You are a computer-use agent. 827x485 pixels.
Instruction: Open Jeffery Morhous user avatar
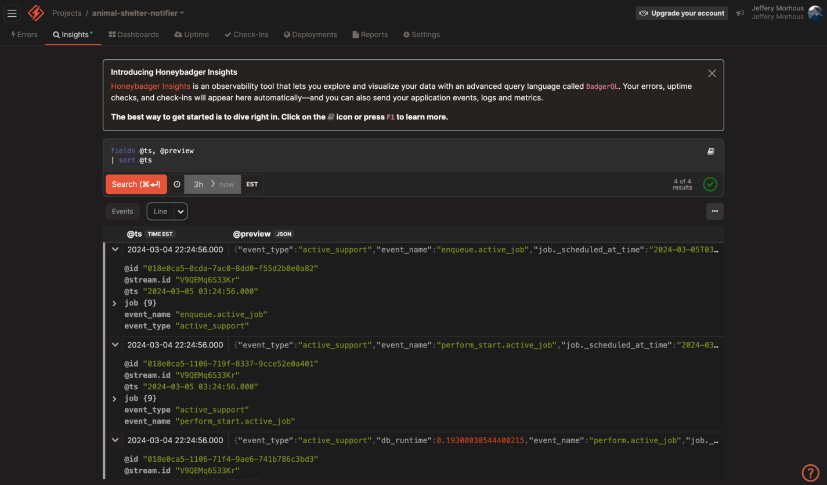click(815, 12)
